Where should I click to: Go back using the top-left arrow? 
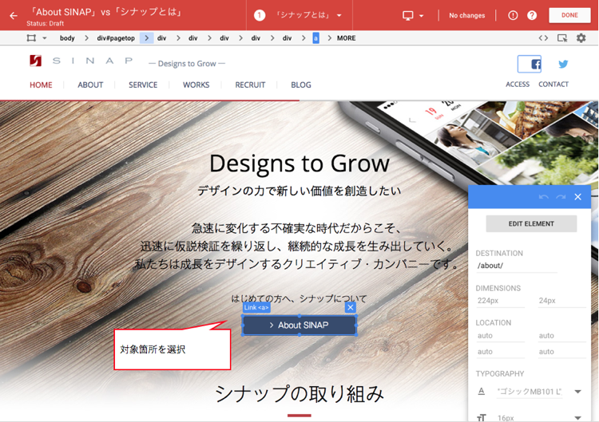coord(14,16)
